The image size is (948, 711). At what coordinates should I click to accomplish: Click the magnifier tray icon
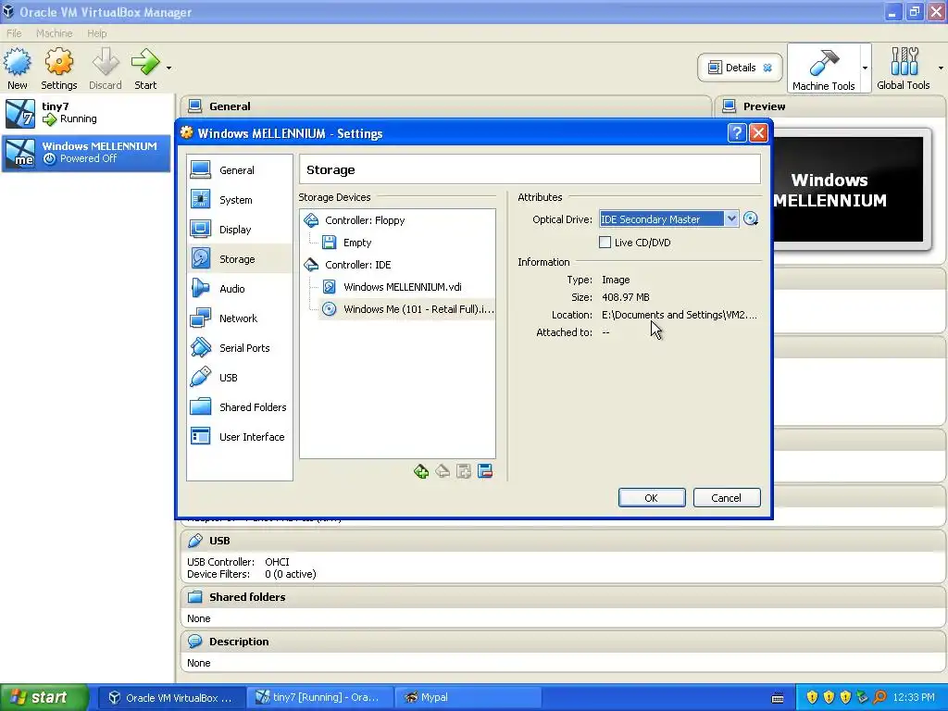(879, 698)
